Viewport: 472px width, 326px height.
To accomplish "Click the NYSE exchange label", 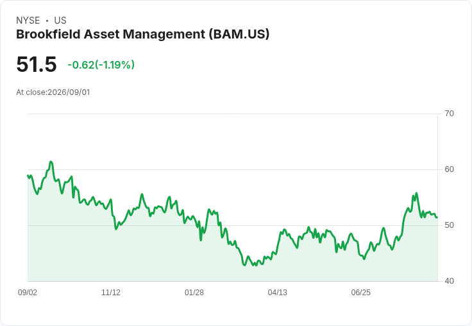I will [28, 21].
